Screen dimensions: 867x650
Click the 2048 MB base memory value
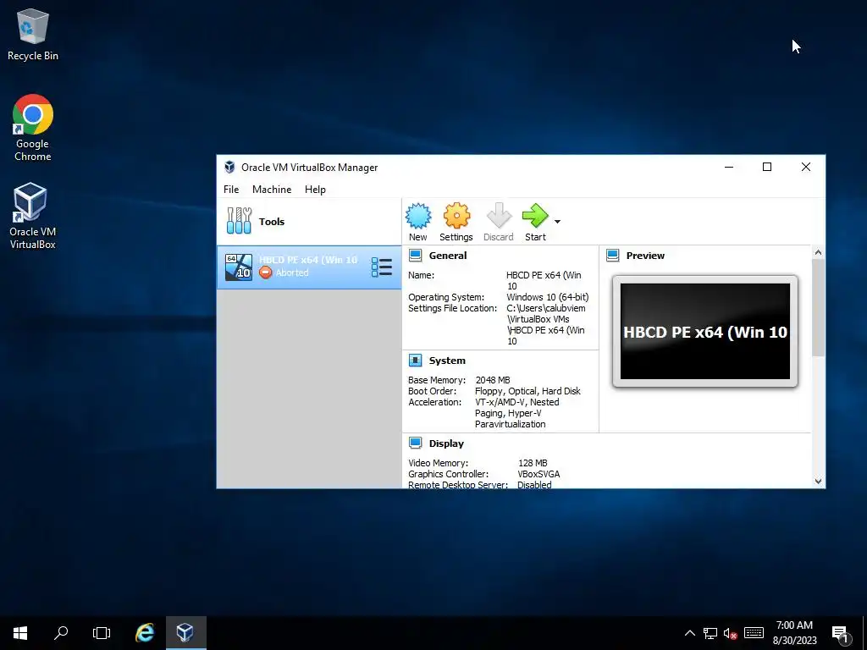point(493,380)
